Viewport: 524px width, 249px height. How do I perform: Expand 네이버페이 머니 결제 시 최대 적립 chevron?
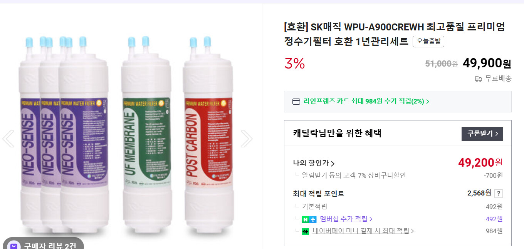coord(412,231)
